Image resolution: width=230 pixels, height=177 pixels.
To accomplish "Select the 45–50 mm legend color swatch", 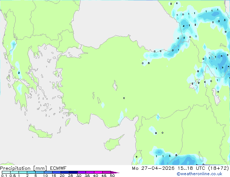I will point(107,172).
